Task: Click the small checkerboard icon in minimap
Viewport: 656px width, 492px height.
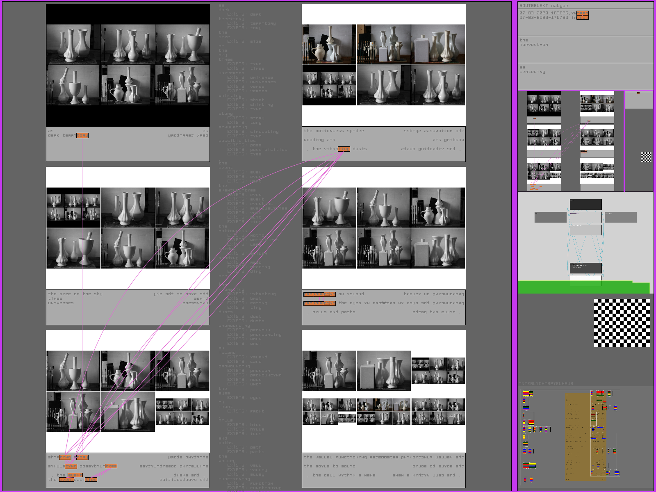Action: 646,157
